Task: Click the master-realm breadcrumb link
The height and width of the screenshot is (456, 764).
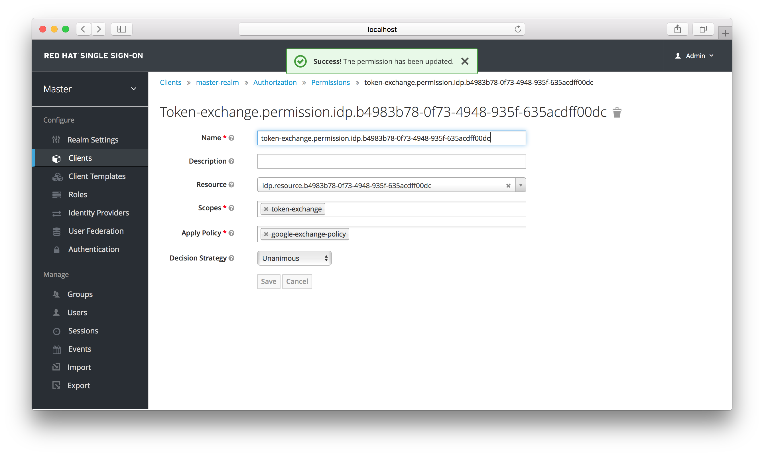Action: point(217,82)
